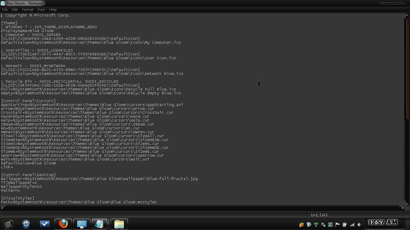Click the 'WallpaperStyle=10' line
The height and width of the screenshot is (230, 410).
tap(21, 187)
